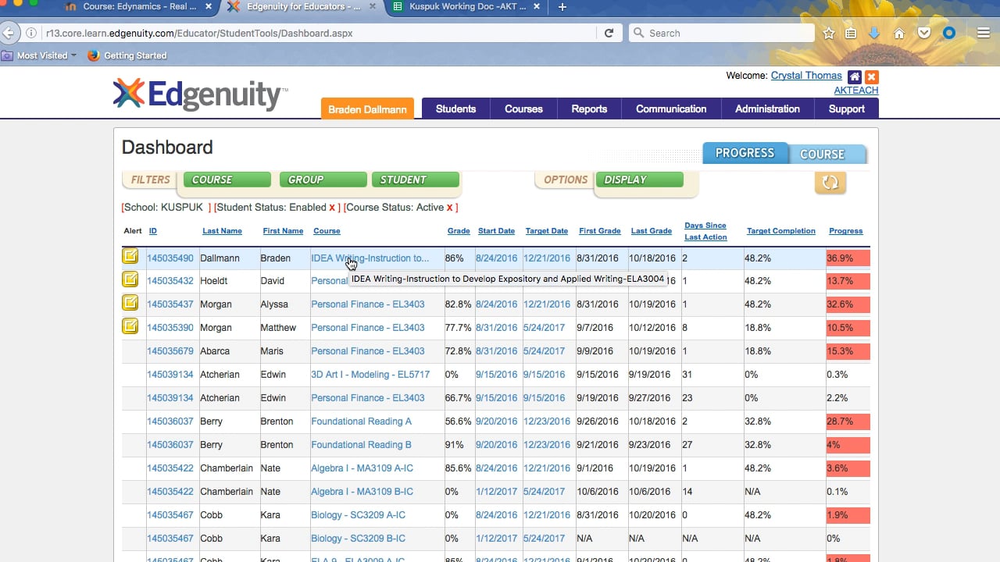Click the alert note icon for Alyssa Morgan
The image size is (1000, 562).
(130, 303)
